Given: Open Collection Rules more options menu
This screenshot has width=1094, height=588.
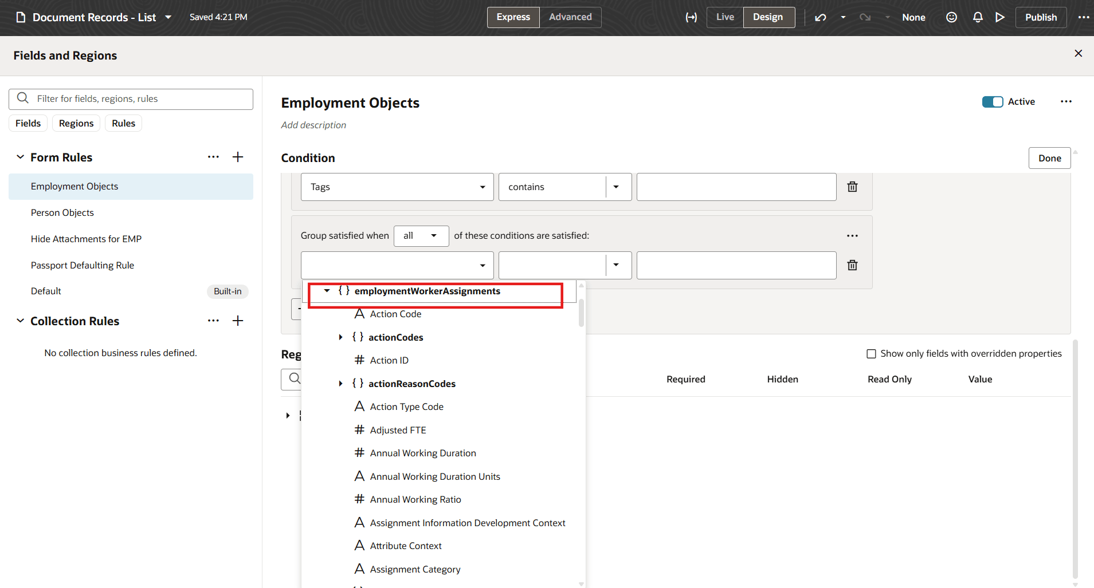Looking at the screenshot, I should [x=213, y=321].
